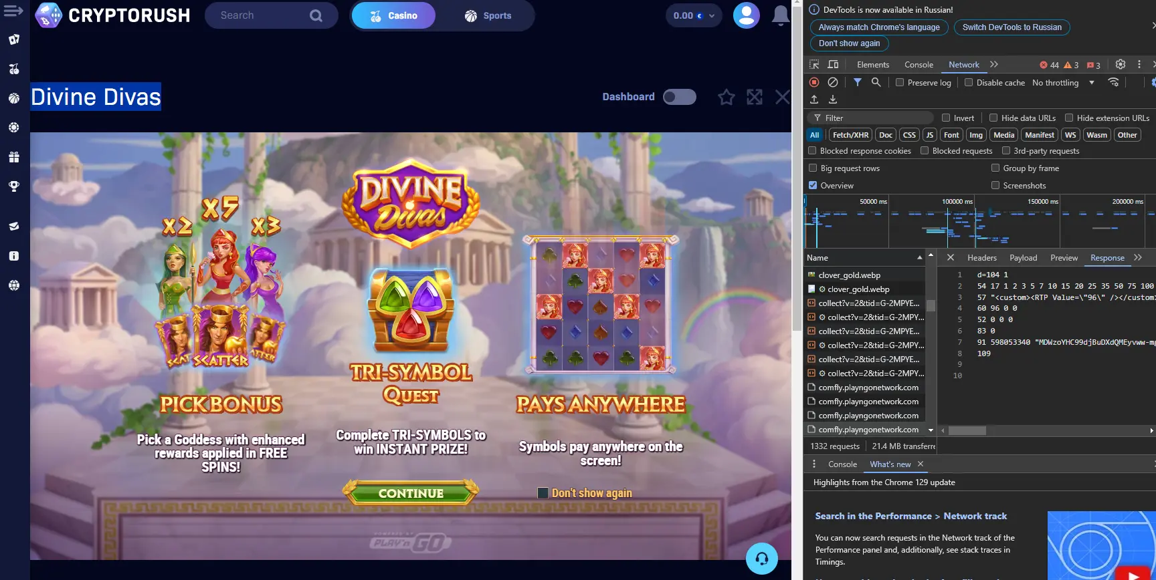The width and height of the screenshot is (1156, 580).
Task: Open gift box promotions in sidebar
Action: point(14,157)
